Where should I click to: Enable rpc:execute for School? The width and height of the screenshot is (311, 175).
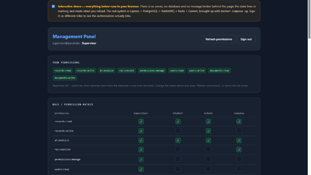[208, 149]
